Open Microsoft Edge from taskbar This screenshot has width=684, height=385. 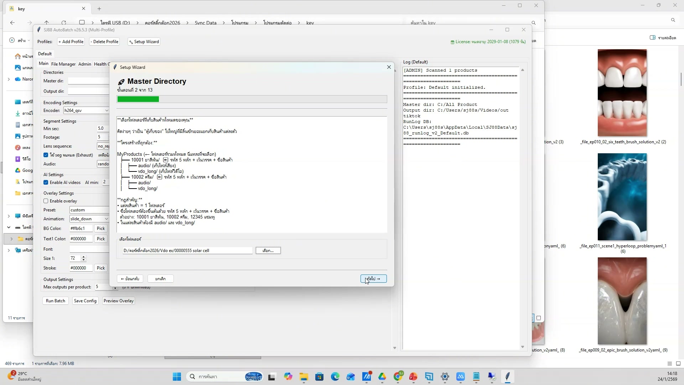(335, 376)
